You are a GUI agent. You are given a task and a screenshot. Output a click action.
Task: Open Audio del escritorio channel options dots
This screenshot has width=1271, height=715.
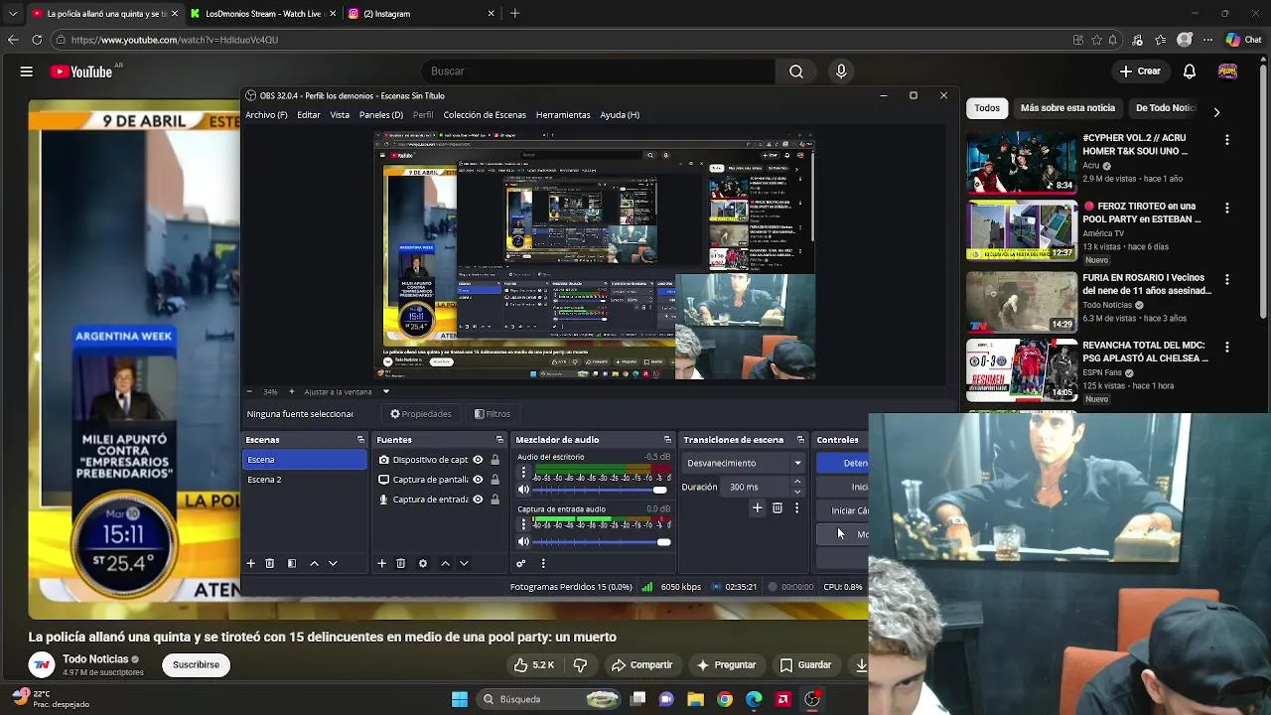524,472
